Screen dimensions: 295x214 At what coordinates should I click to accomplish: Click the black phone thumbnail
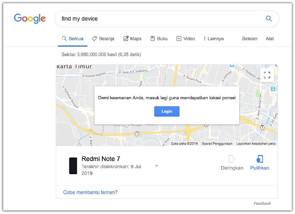(73, 166)
